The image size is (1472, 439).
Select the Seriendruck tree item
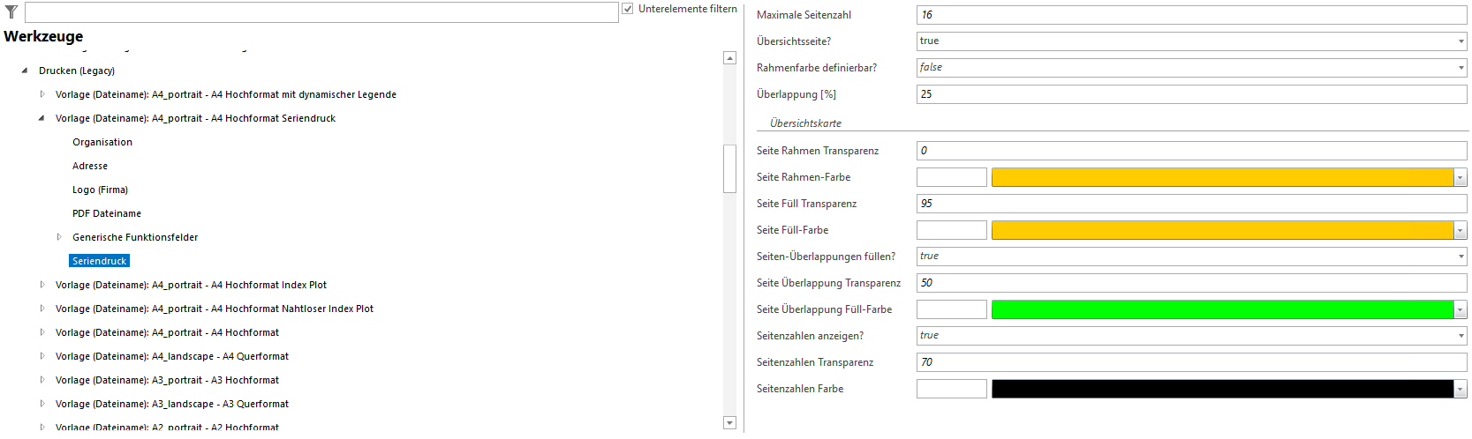(x=100, y=261)
